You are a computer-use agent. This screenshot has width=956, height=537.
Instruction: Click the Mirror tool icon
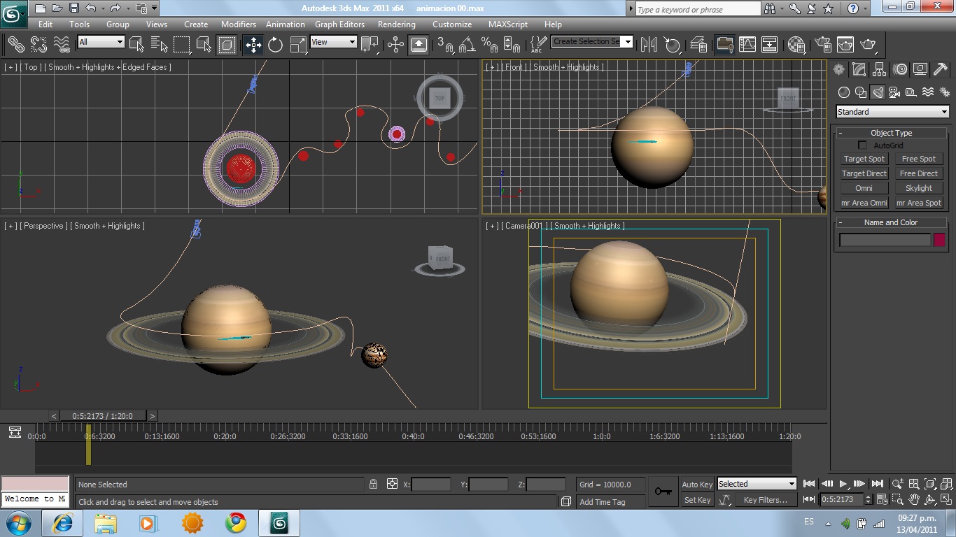tap(649, 45)
